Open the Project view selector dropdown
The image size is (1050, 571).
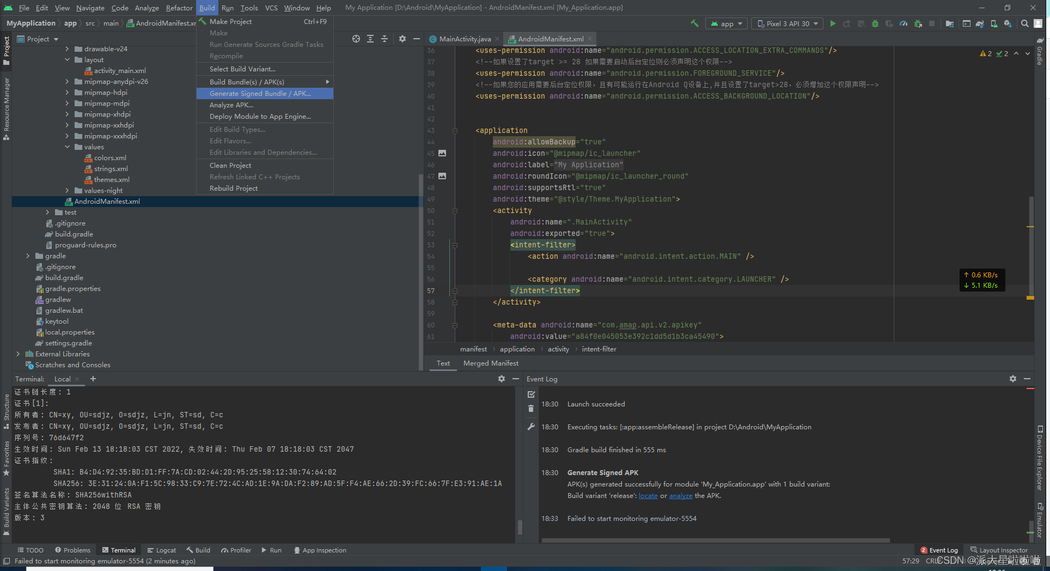click(38, 39)
